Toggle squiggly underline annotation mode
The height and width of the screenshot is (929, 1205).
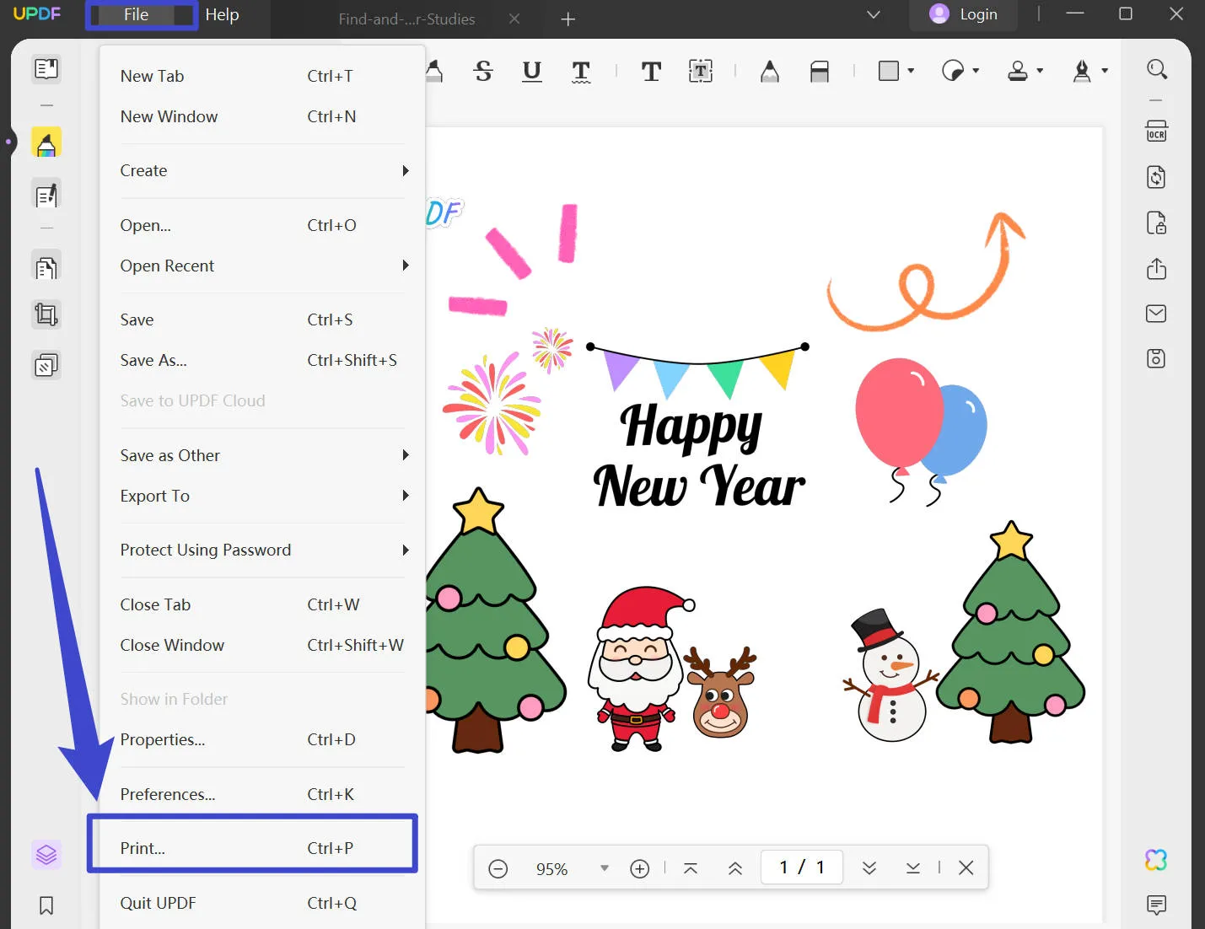[x=582, y=72]
